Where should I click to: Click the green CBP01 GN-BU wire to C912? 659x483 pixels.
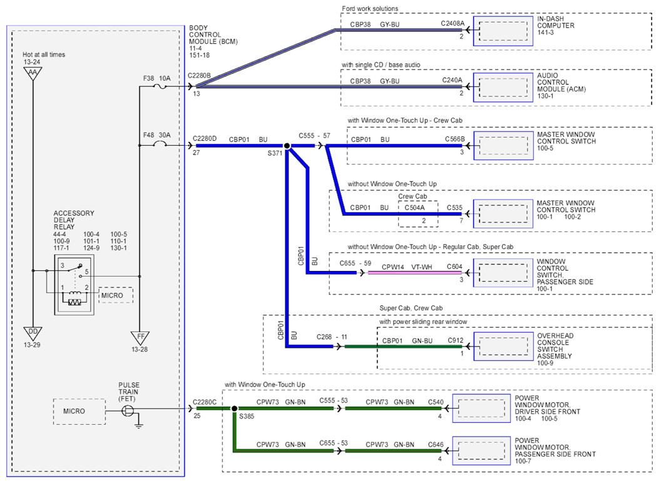click(403, 347)
